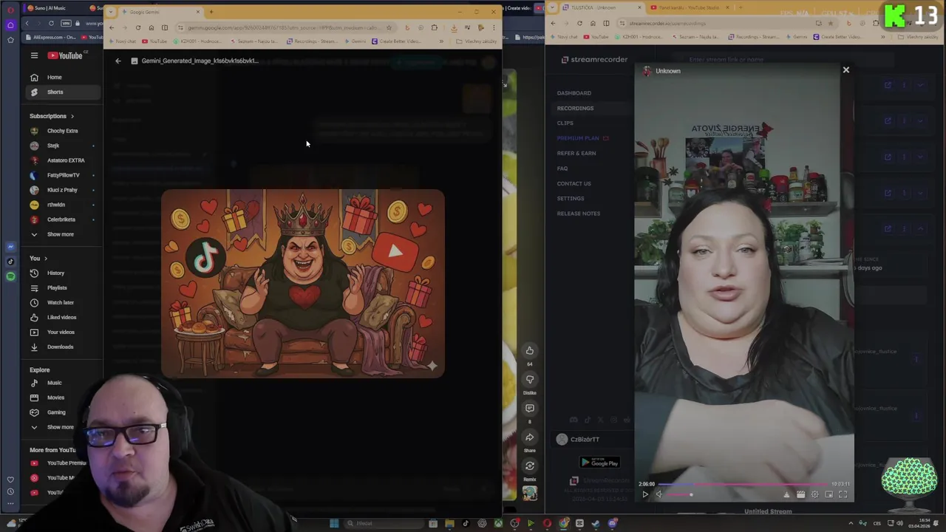Image resolution: width=946 pixels, height=532 pixels.
Task: Show hidden system tray icons
Action: (851, 523)
